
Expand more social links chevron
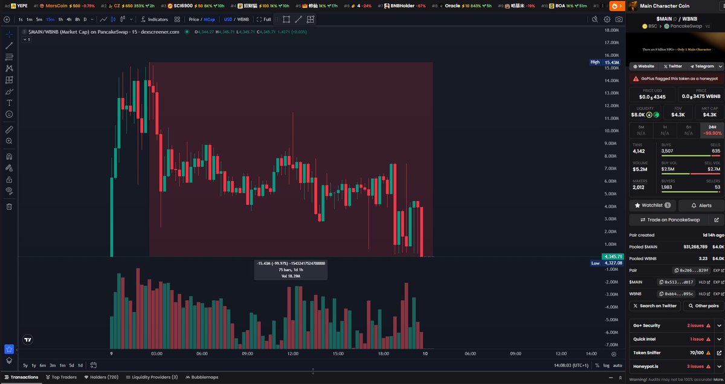point(719,67)
